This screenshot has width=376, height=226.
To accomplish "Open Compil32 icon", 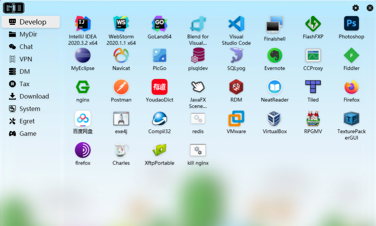I will [x=159, y=118].
